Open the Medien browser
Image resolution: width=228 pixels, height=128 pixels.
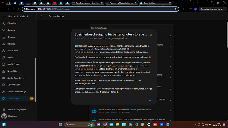tap(18, 57)
